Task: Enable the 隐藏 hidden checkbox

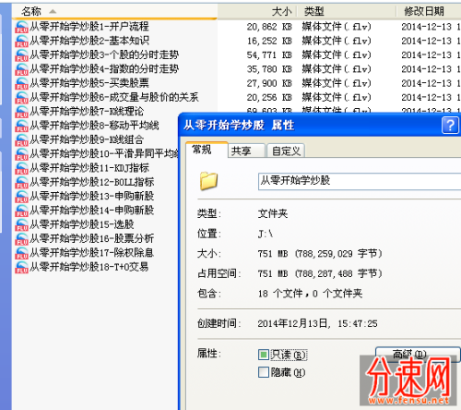Action: [x=264, y=372]
